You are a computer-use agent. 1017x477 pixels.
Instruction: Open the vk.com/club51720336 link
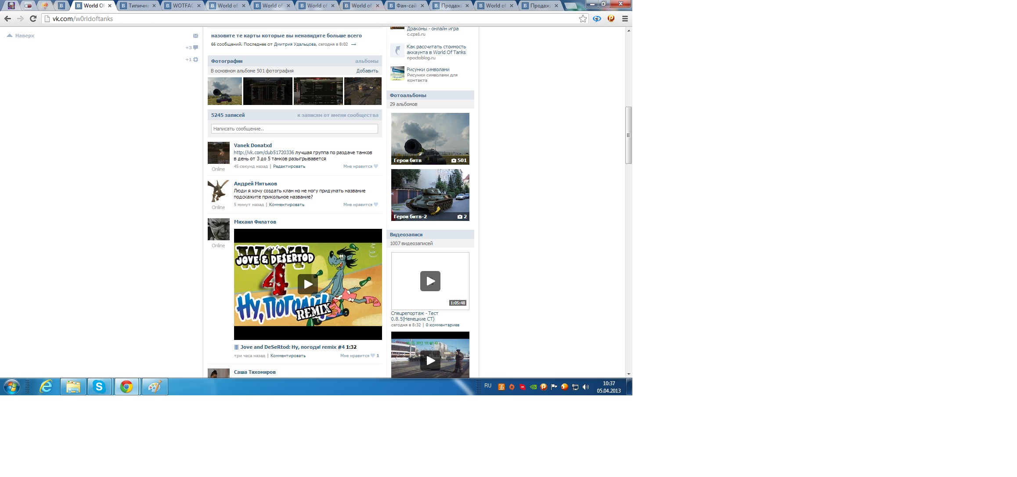pyautogui.click(x=264, y=152)
